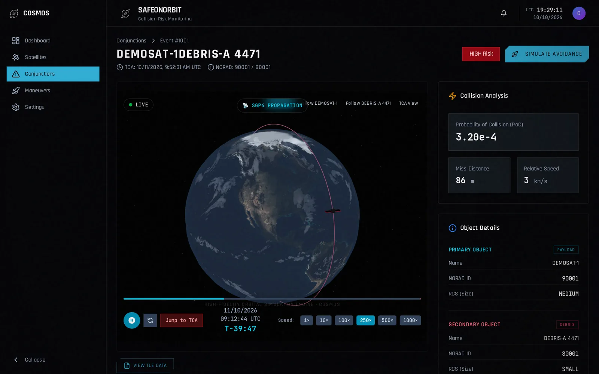The width and height of the screenshot is (599, 374).
Task: Click the Collision Analysis lightning icon
Action: coord(453,96)
